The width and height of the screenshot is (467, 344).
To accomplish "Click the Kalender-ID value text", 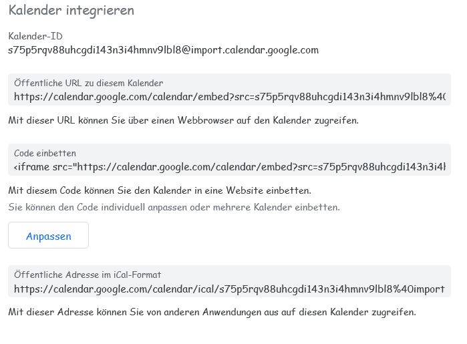I will [163, 50].
